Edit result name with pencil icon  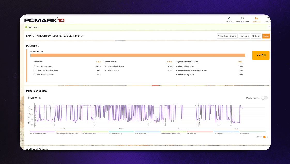[x=82, y=36]
